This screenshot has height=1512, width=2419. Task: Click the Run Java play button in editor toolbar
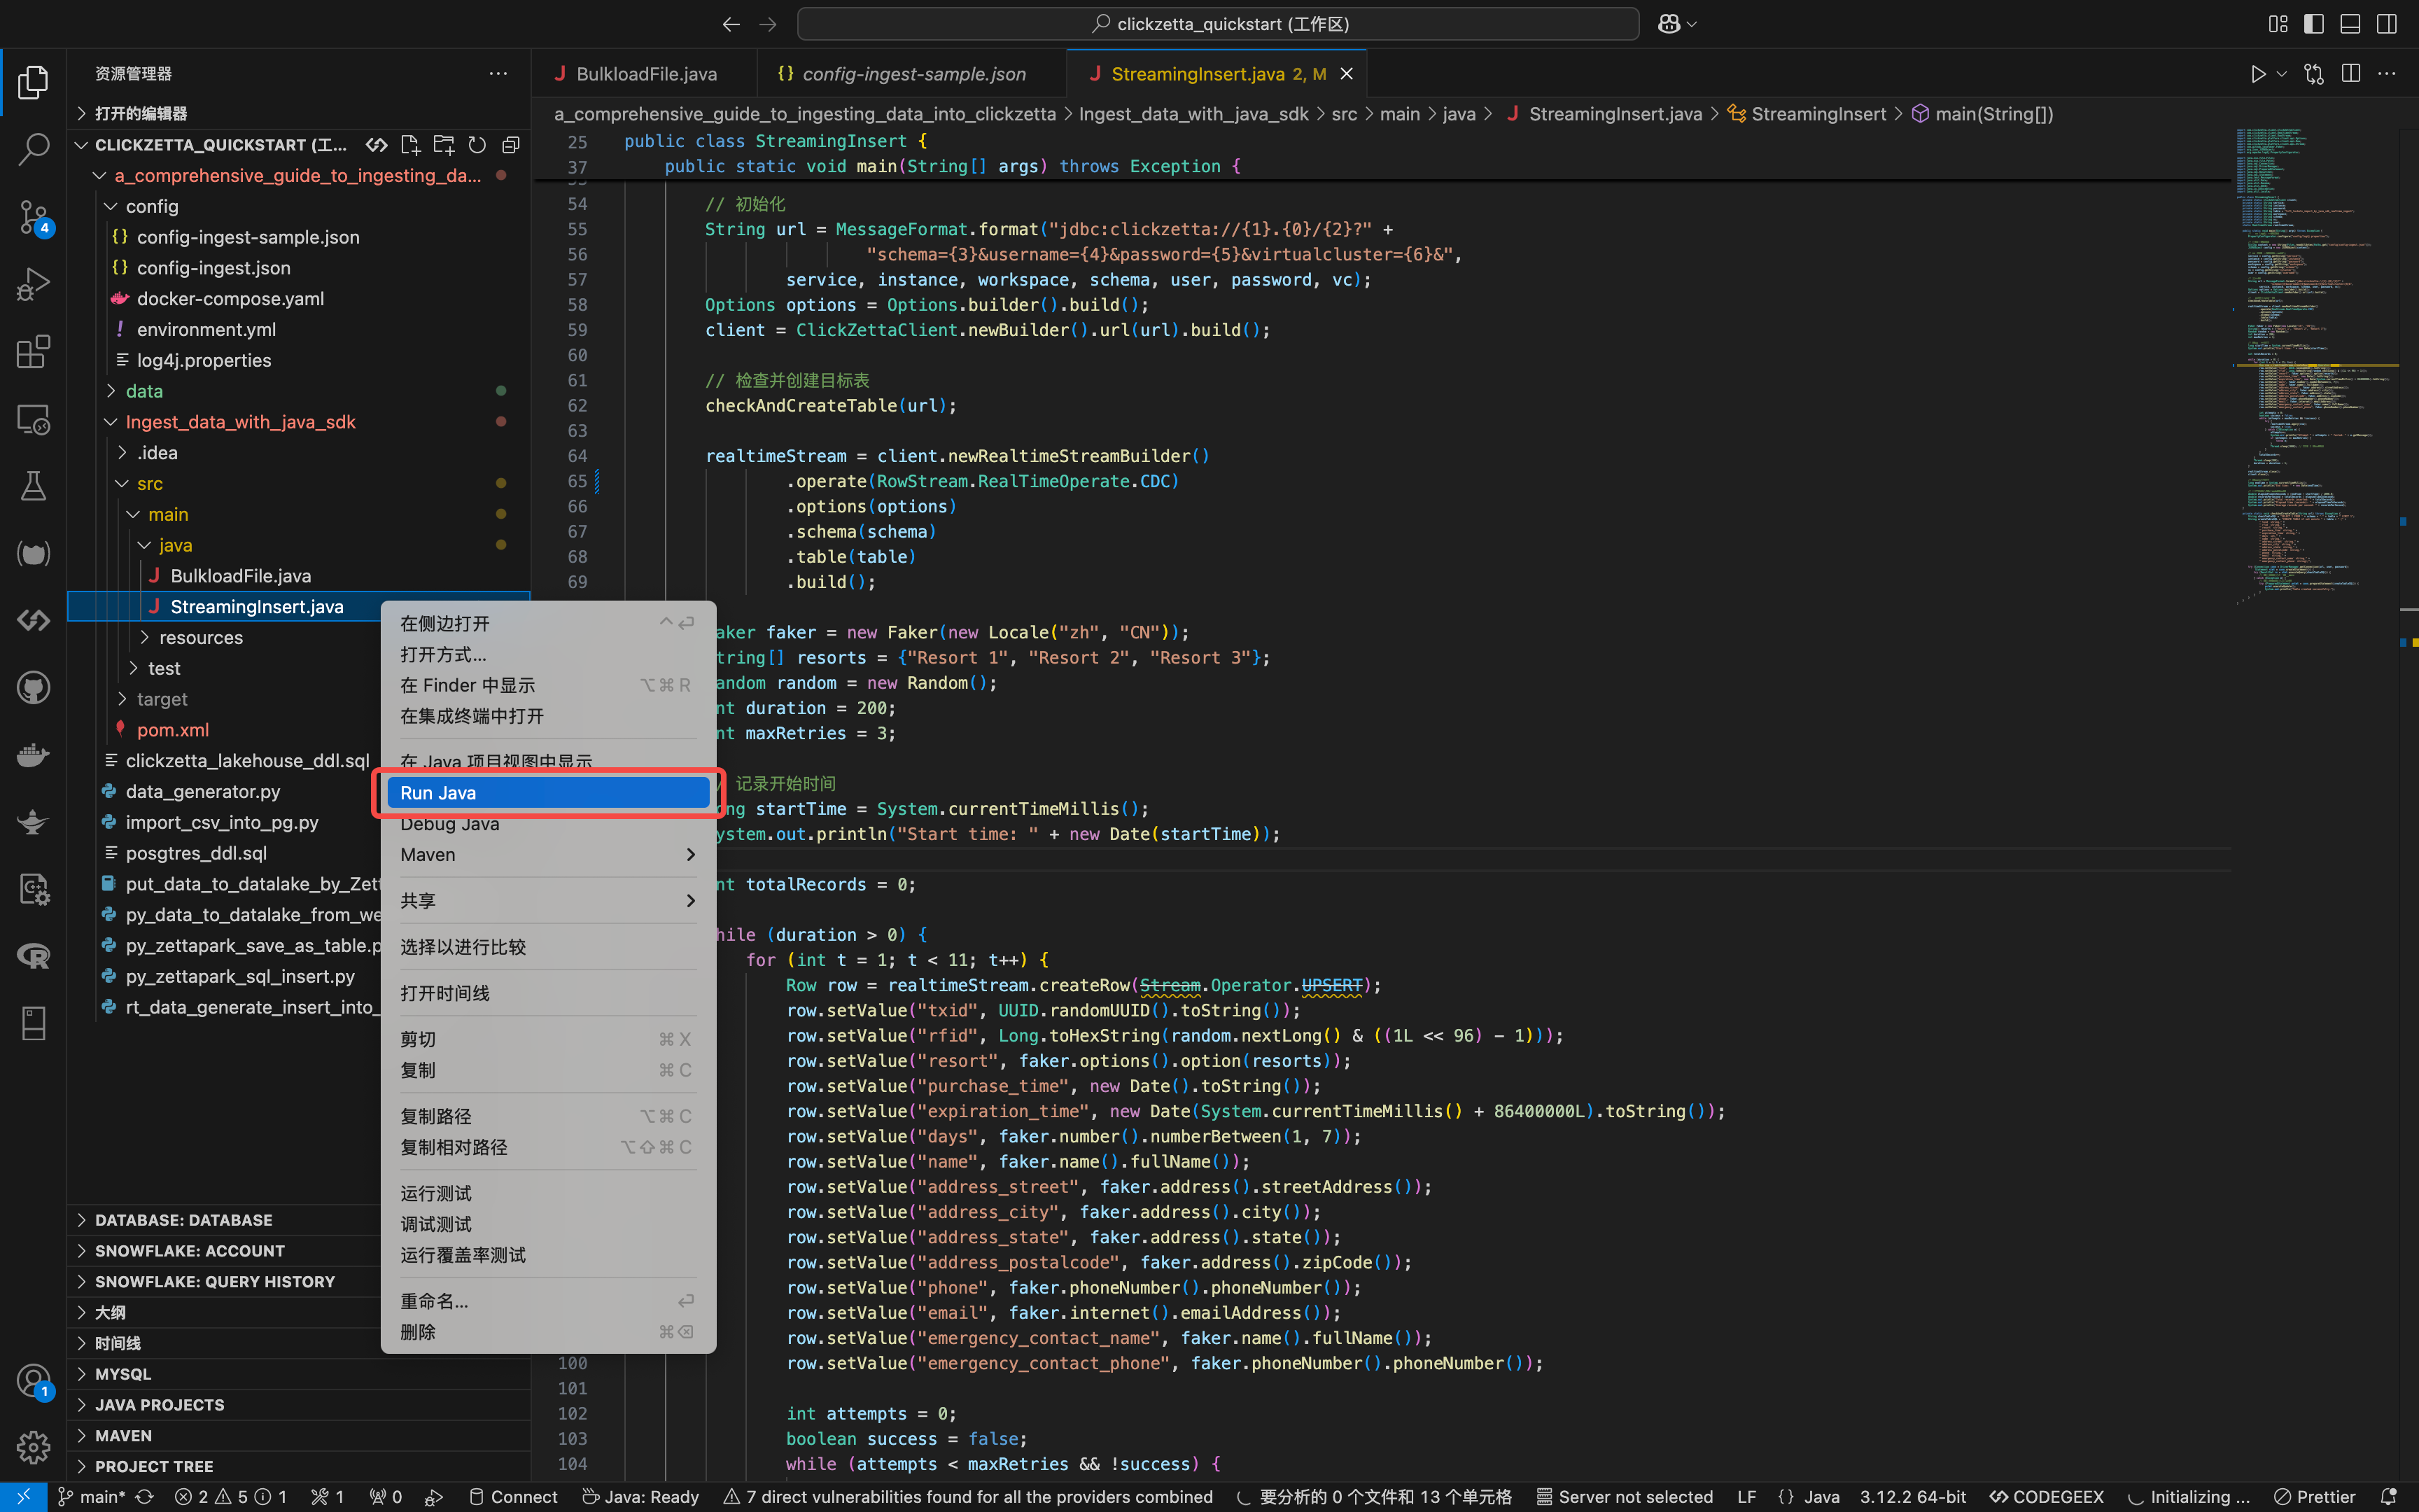click(x=2257, y=74)
